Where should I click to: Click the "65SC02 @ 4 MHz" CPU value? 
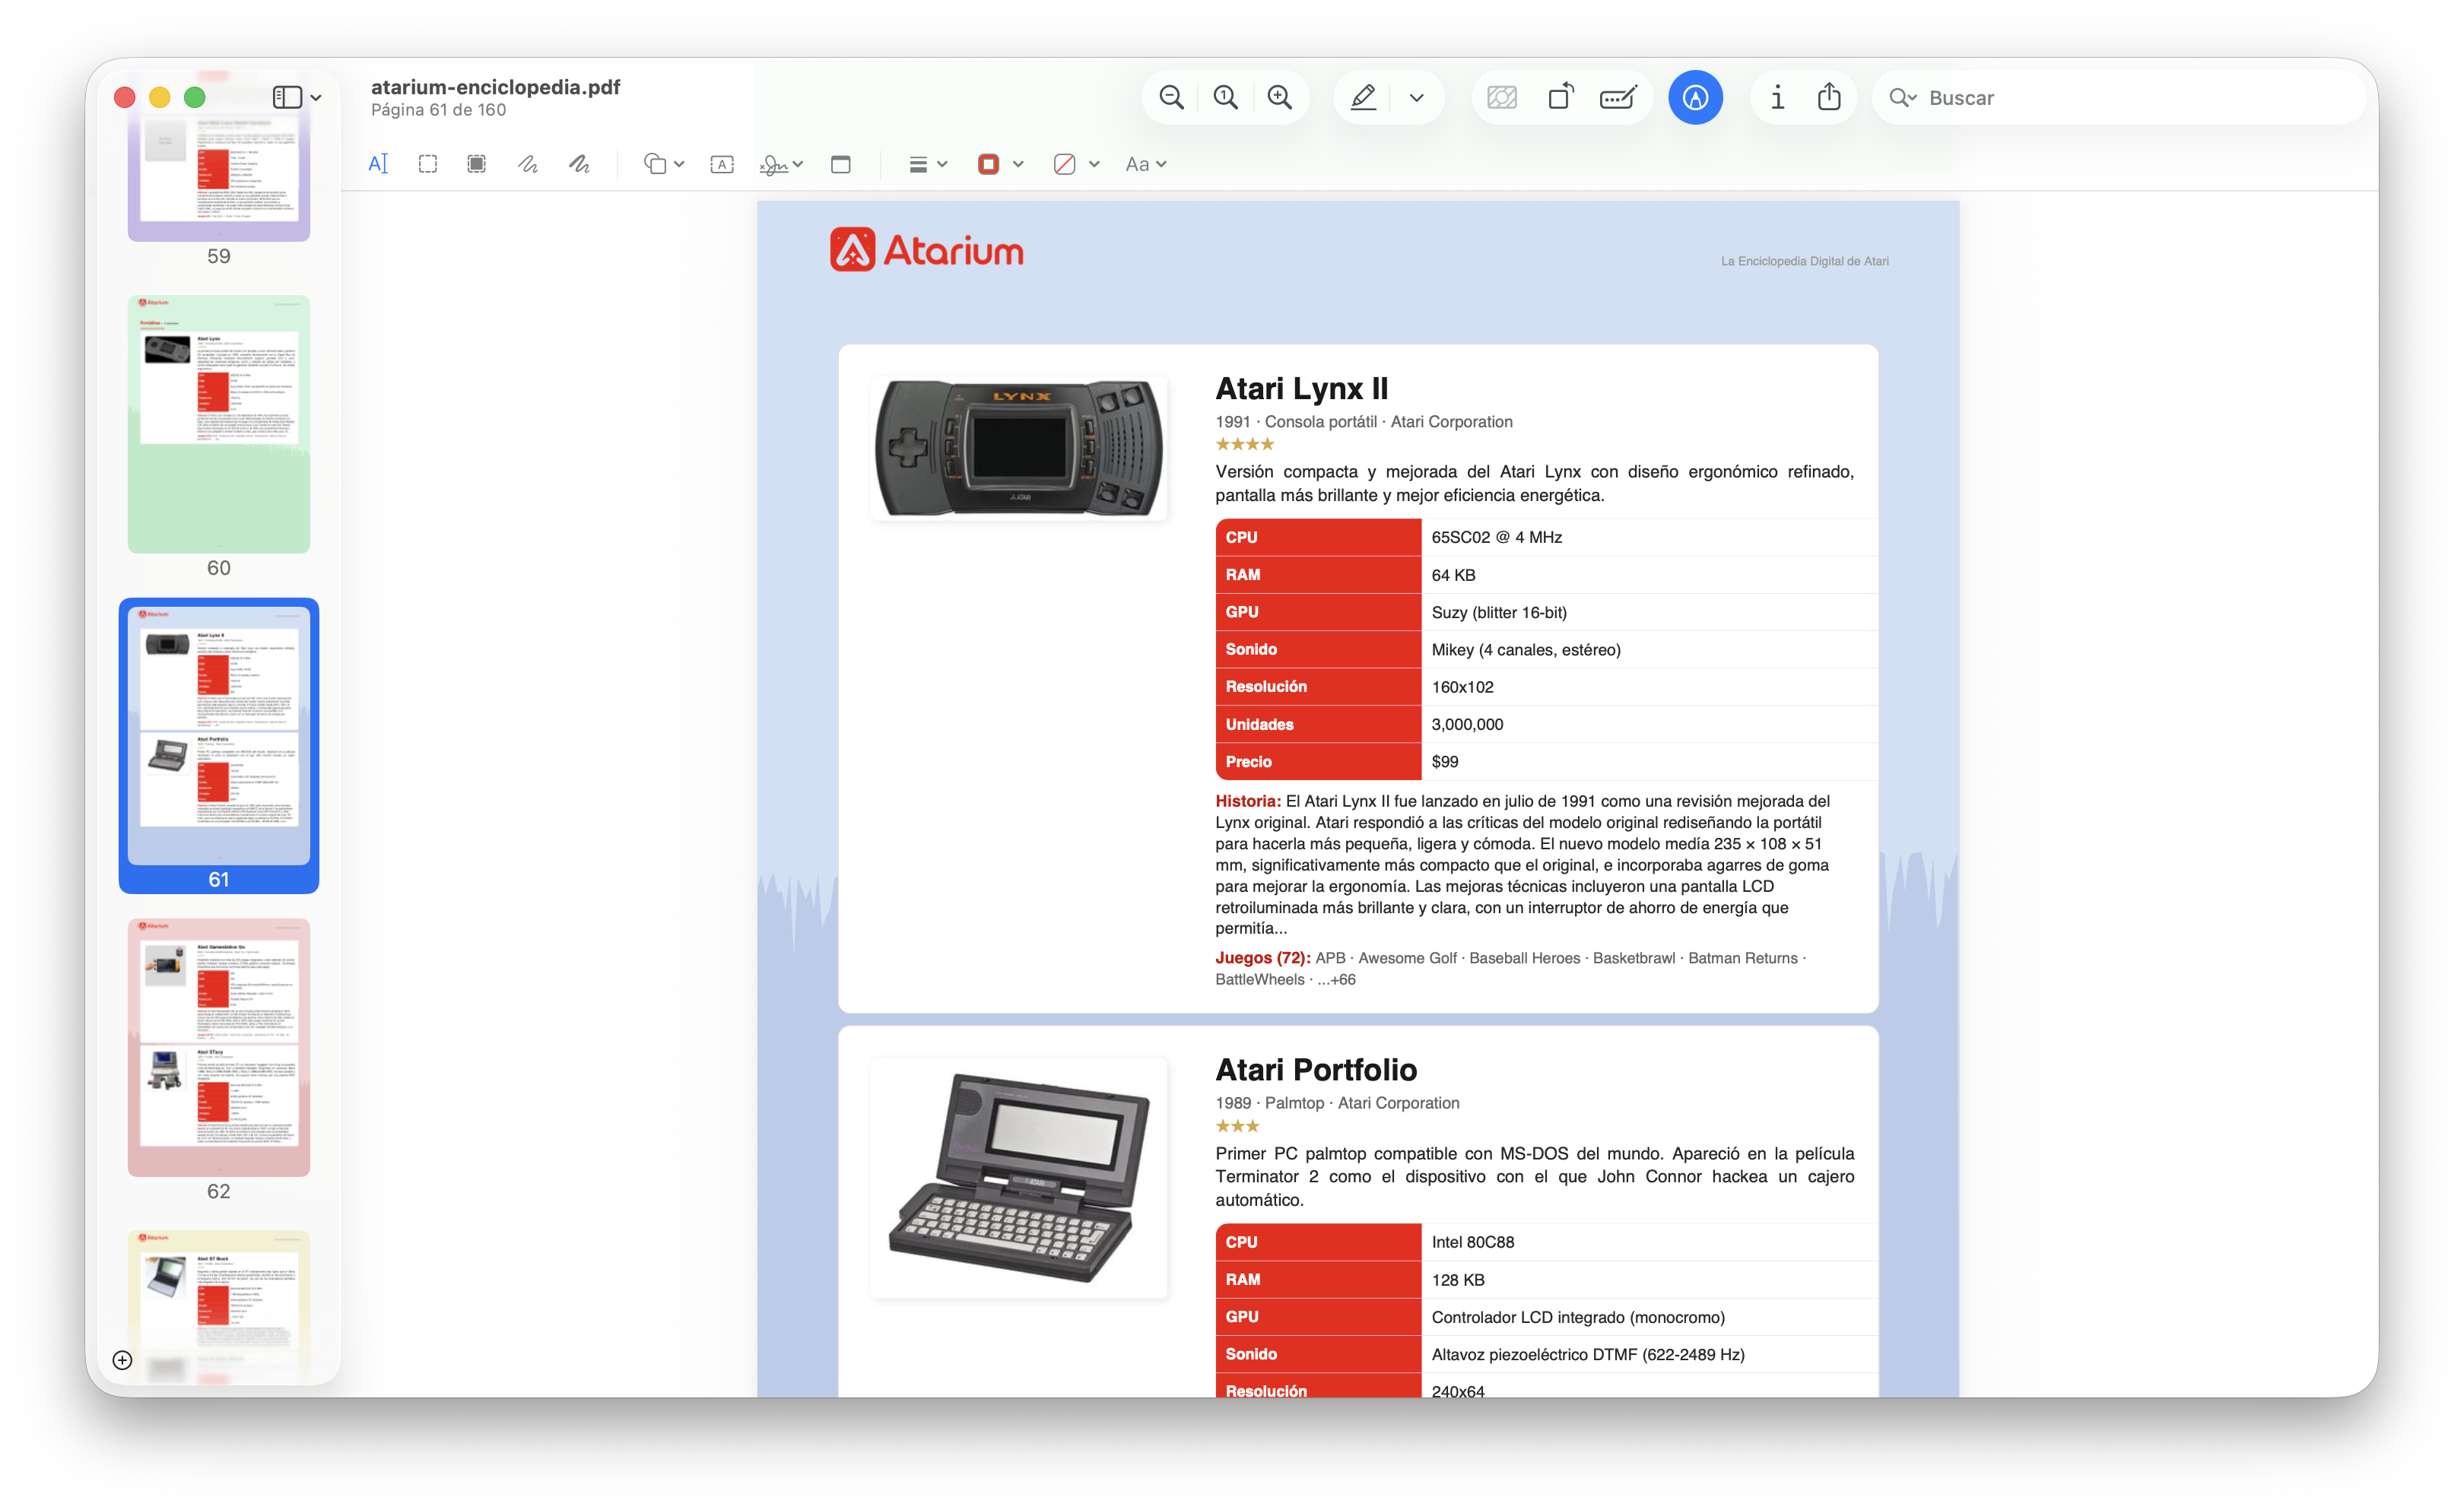point(1496,537)
